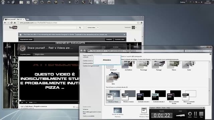Viewport: 214px width, 120px height.
Task: Open the Effects menu in recorder
Action: (x=158, y=108)
